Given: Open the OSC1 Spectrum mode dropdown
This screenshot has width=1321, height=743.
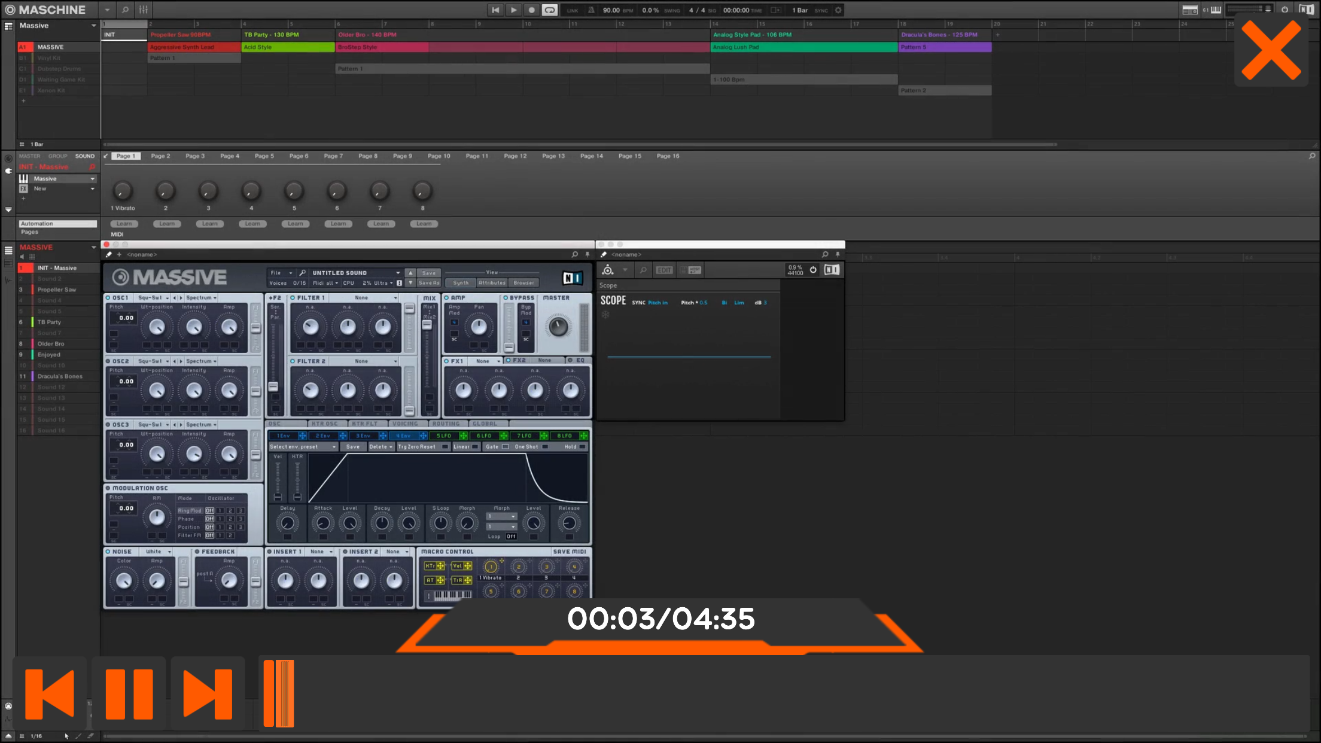Looking at the screenshot, I should [201, 297].
